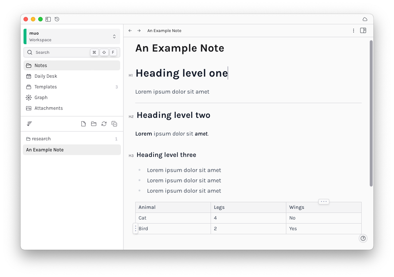
Task: Click the cloud sync status icon
Action: [365, 19]
